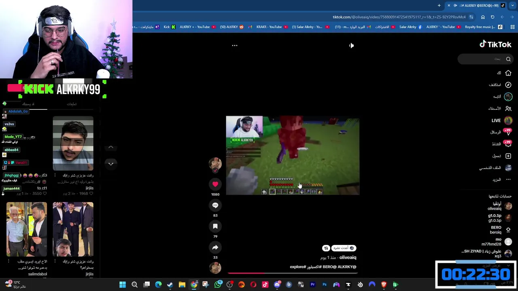Go to TikTok For You home
The image size is (518, 291).
point(505,73)
